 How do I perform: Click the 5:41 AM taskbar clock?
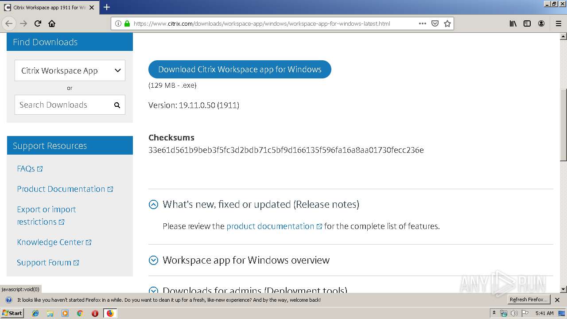pos(544,313)
